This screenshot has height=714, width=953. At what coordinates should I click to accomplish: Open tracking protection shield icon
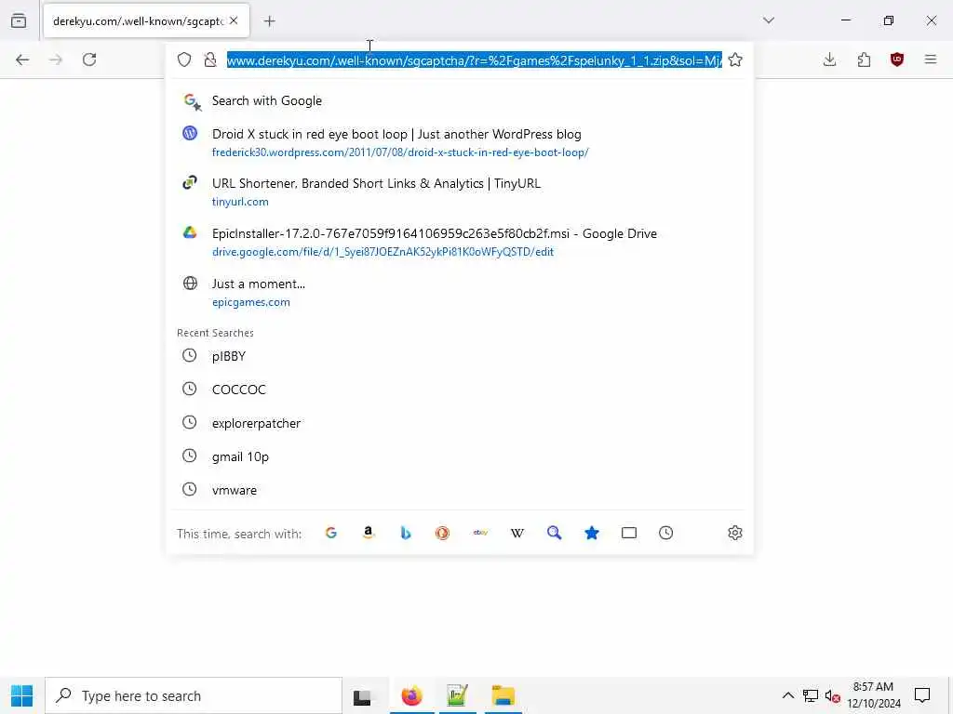tap(184, 59)
